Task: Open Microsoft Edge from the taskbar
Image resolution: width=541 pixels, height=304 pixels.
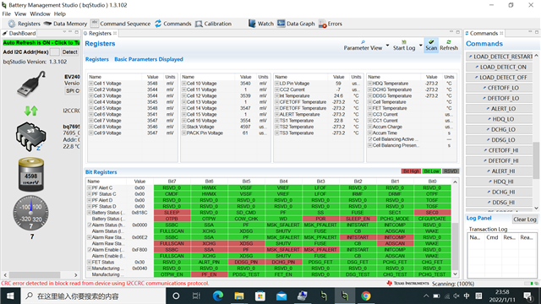Action: (218, 296)
